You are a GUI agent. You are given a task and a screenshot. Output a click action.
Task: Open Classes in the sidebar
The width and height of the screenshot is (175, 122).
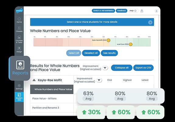tap(19, 29)
